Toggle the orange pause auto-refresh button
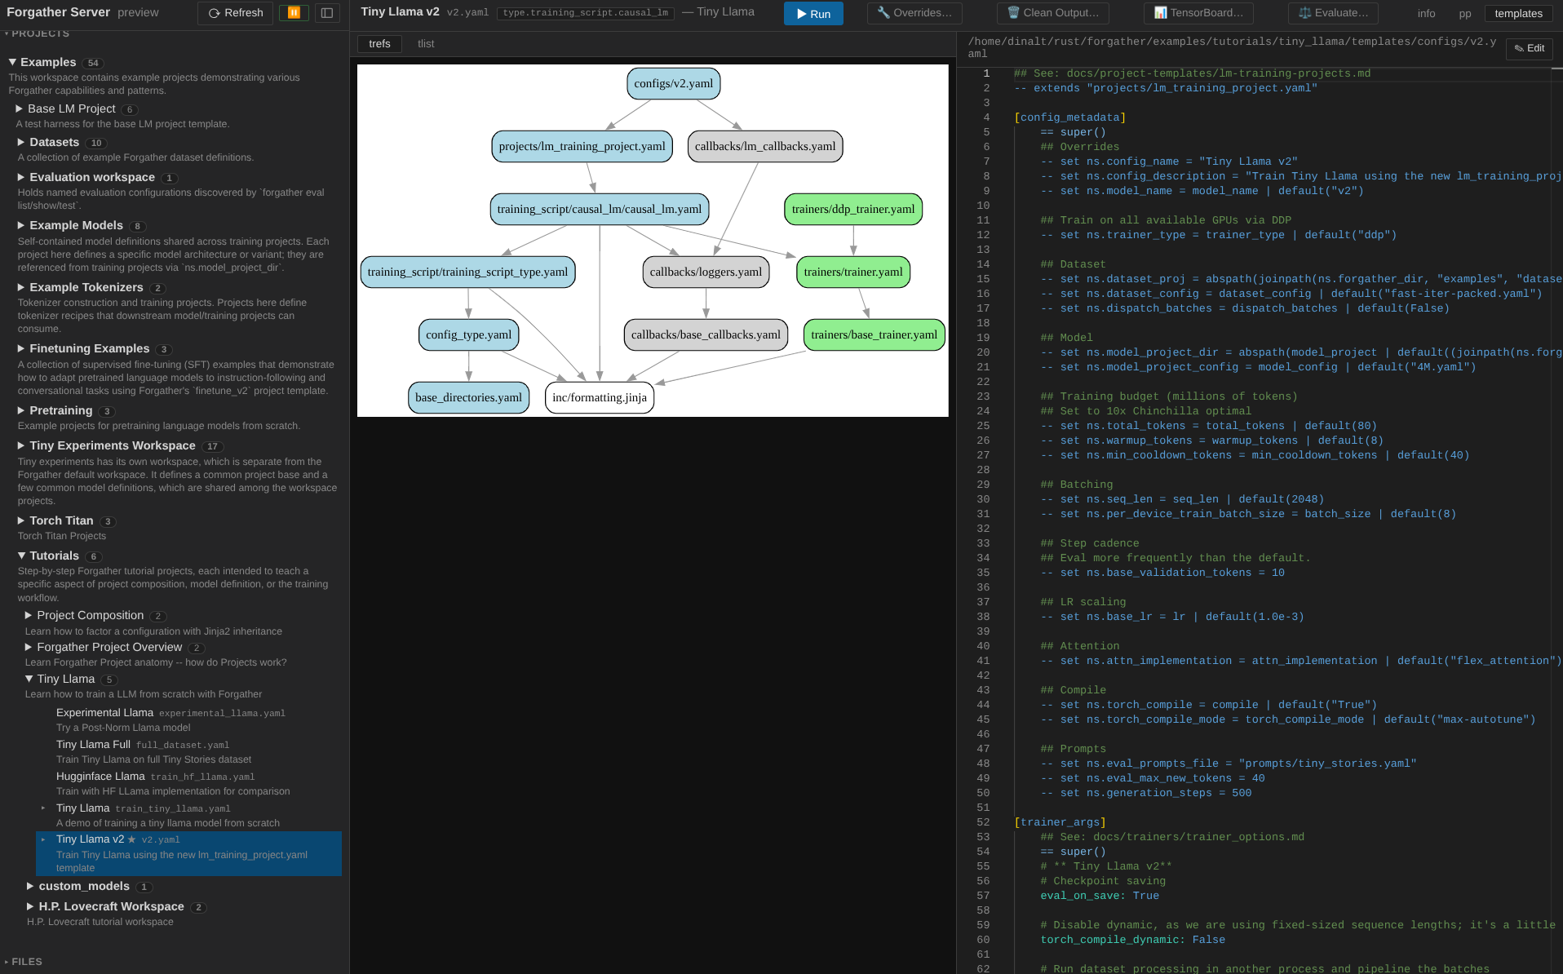The height and width of the screenshot is (974, 1563). pos(294,13)
